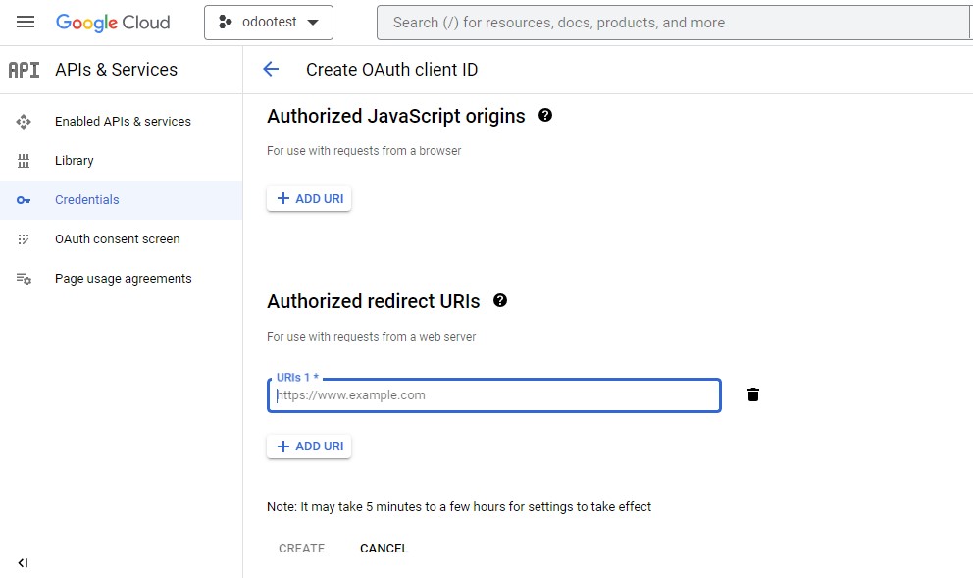Screen dimensions: 973x578
Task: Go back using the blue arrow
Action: click(x=271, y=69)
